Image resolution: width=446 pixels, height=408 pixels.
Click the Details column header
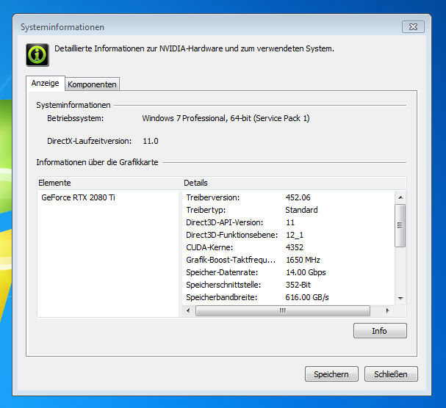pyautogui.click(x=294, y=183)
